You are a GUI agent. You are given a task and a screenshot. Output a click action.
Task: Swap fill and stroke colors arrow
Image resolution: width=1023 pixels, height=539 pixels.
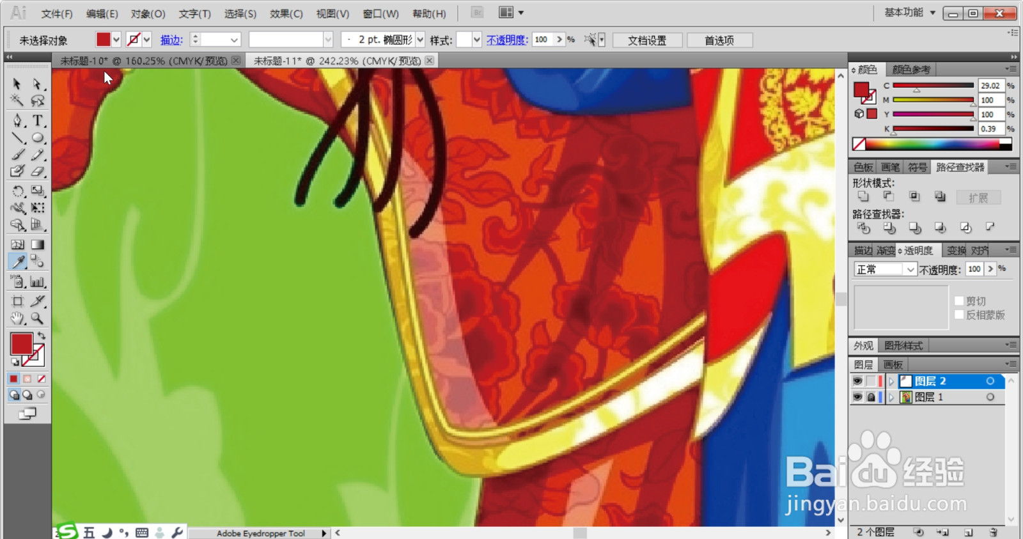coord(42,336)
